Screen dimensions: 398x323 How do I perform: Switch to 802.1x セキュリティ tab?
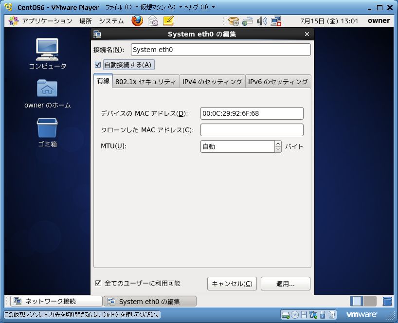coord(146,82)
